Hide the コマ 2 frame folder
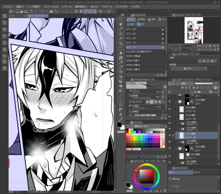Screen dimensions: 221x194 [x=170, y=148]
